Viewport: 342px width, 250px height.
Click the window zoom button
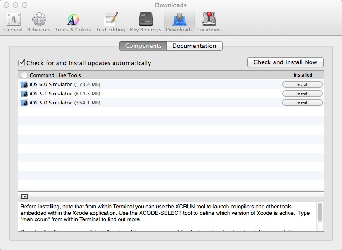pyautogui.click(x=25, y=5)
